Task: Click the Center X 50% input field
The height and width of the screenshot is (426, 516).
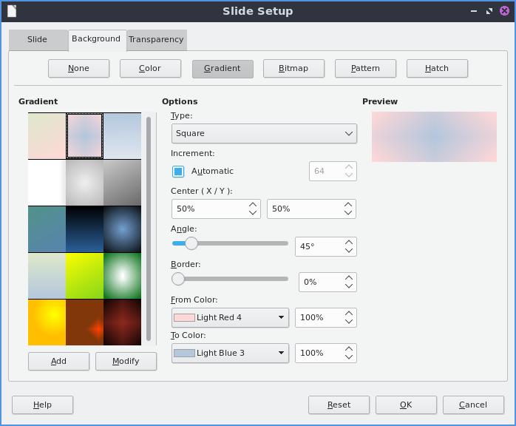Action: point(209,209)
